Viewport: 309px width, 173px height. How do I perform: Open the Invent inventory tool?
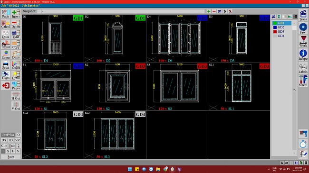(x=6, y=45)
